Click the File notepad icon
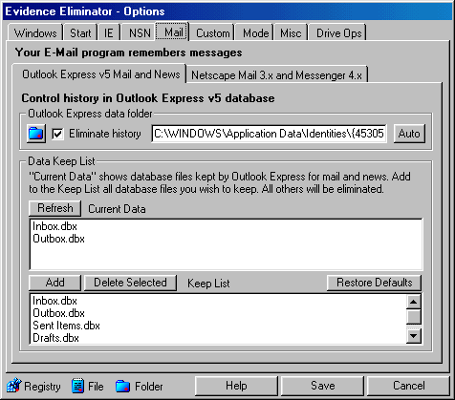This screenshot has height=400, width=455. [77, 386]
